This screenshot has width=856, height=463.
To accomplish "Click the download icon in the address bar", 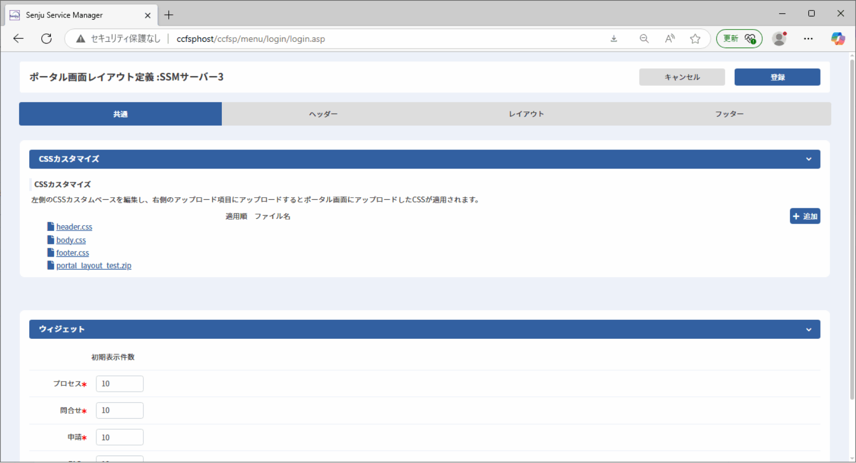I will (x=614, y=39).
